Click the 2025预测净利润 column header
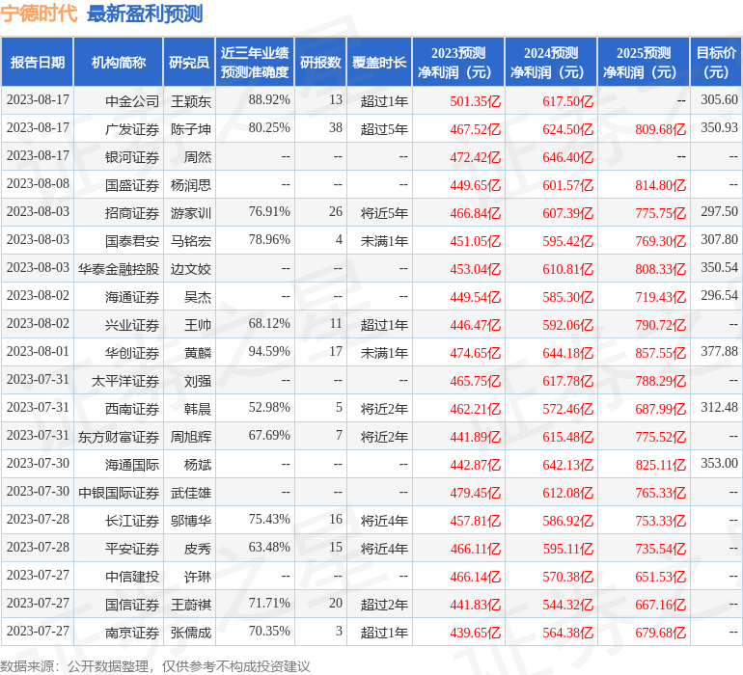The width and height of the screenshot is (743, 675). [644, 62]
